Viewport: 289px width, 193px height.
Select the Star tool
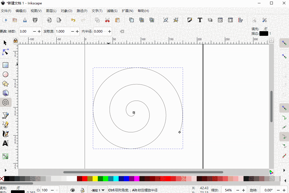(5, 84)
